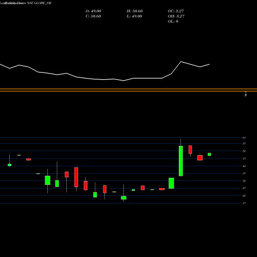Viewport: 257px width, 257px height.
Task: Click the 47 price axis label
Action: point(244,159)
